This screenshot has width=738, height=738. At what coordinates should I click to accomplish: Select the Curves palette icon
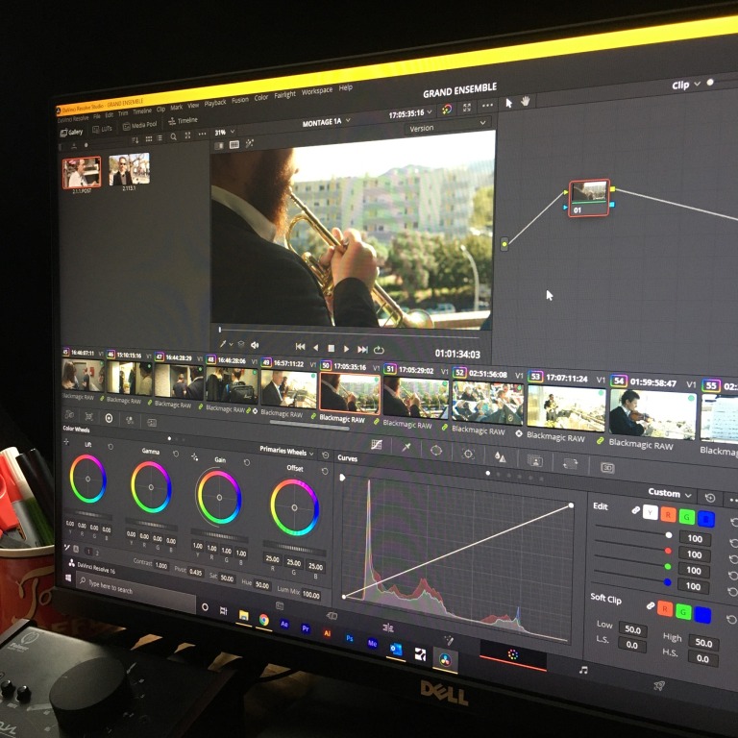point(376,446)
